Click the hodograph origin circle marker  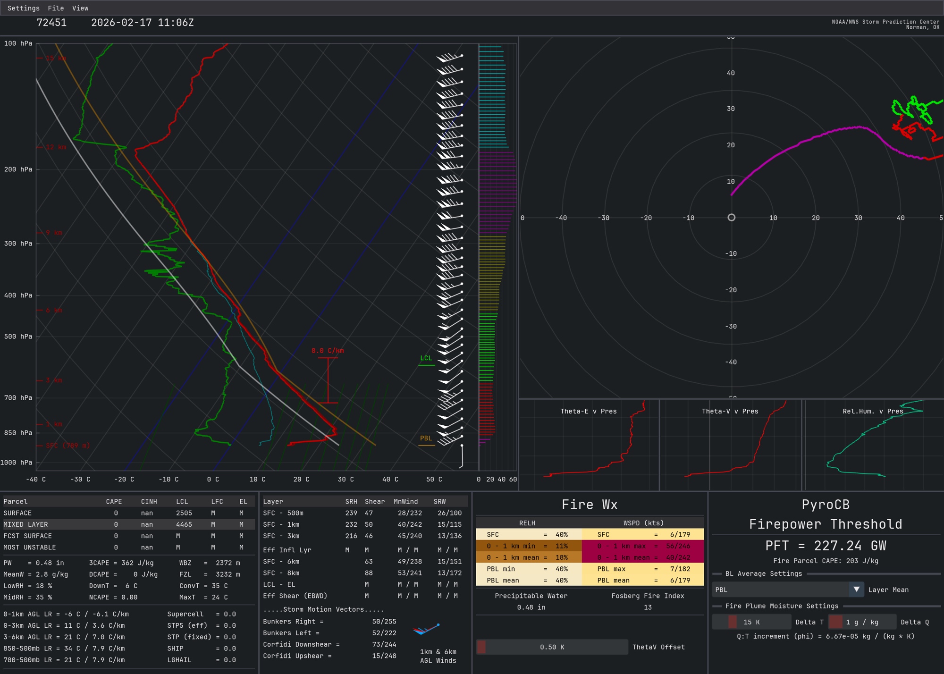(x=731, y=218)
